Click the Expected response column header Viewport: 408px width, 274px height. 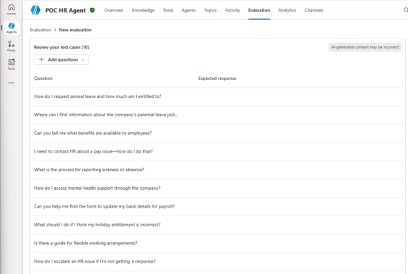[218, 78]
